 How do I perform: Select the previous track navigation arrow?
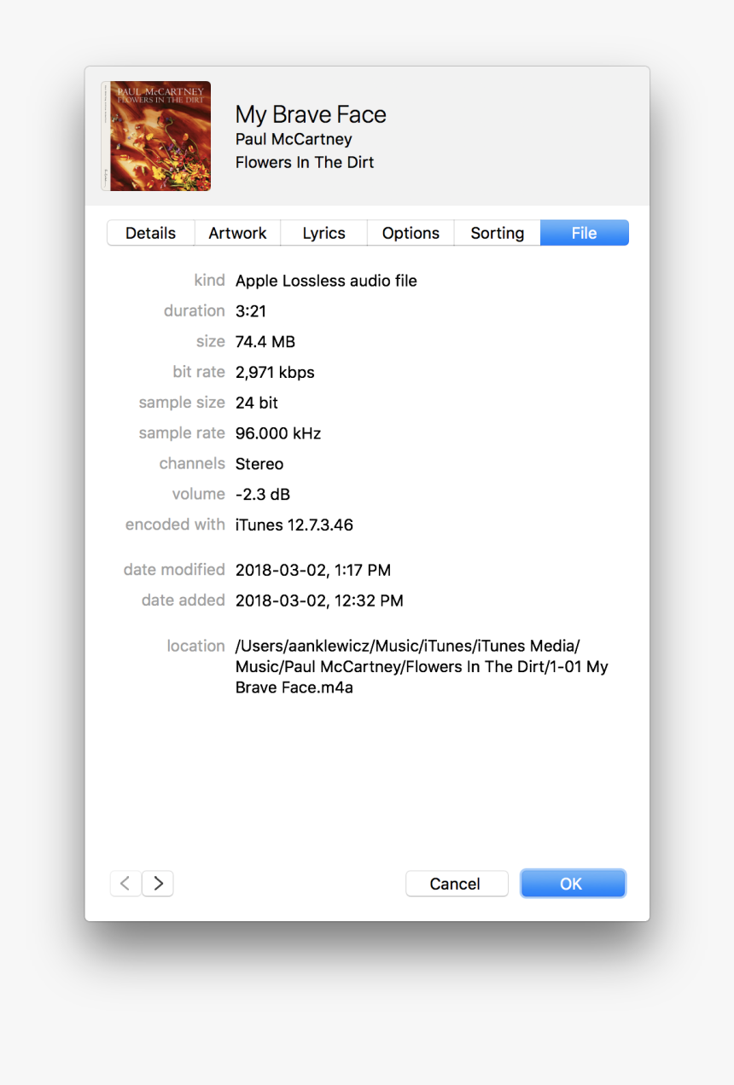[x=125, y=883]
